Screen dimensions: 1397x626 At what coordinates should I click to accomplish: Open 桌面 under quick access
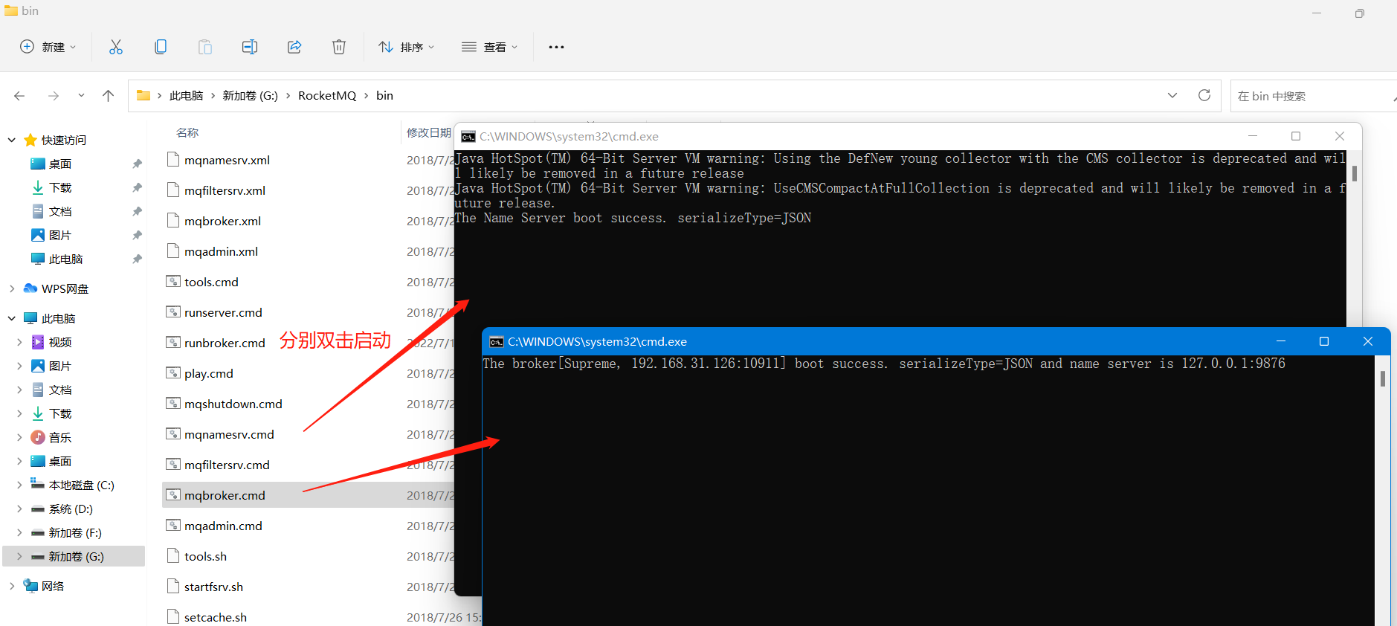point(60,164)
